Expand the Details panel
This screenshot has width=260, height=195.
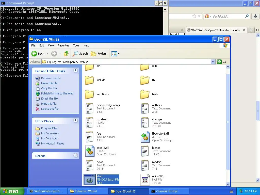75,155
